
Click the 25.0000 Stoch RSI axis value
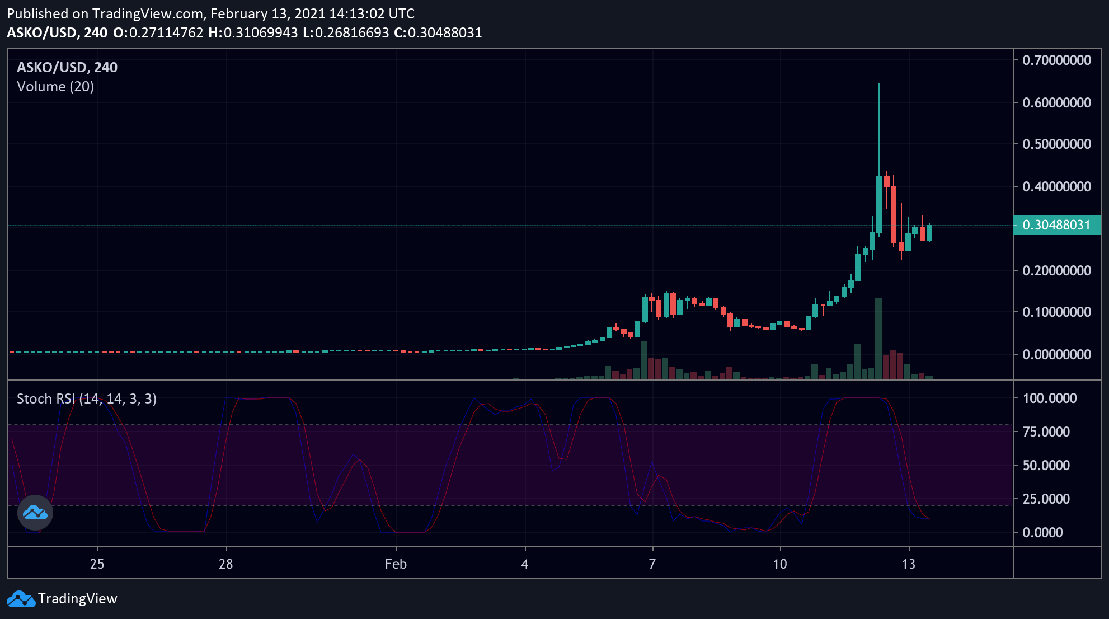point(1046,499)
